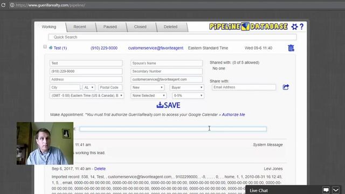This screenshot has height=194, width=345.
Task: Click the name field containing Test
Action: click(86, 64)
